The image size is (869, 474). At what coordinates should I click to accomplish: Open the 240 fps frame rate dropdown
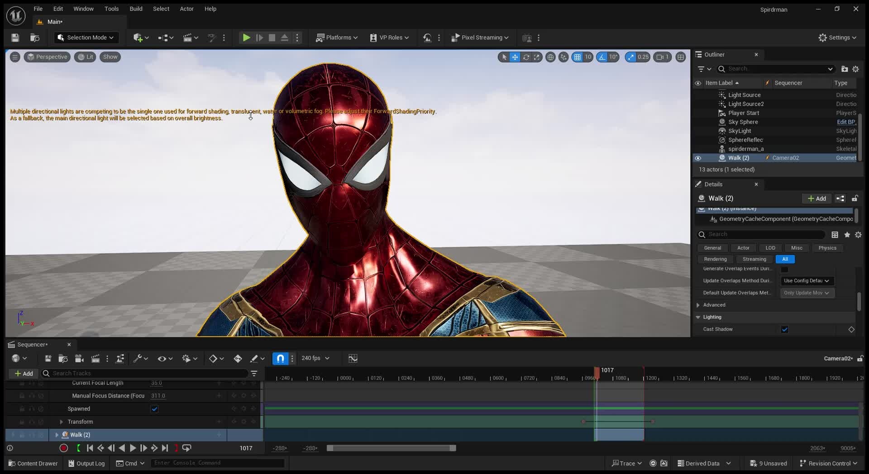[315, 358]
